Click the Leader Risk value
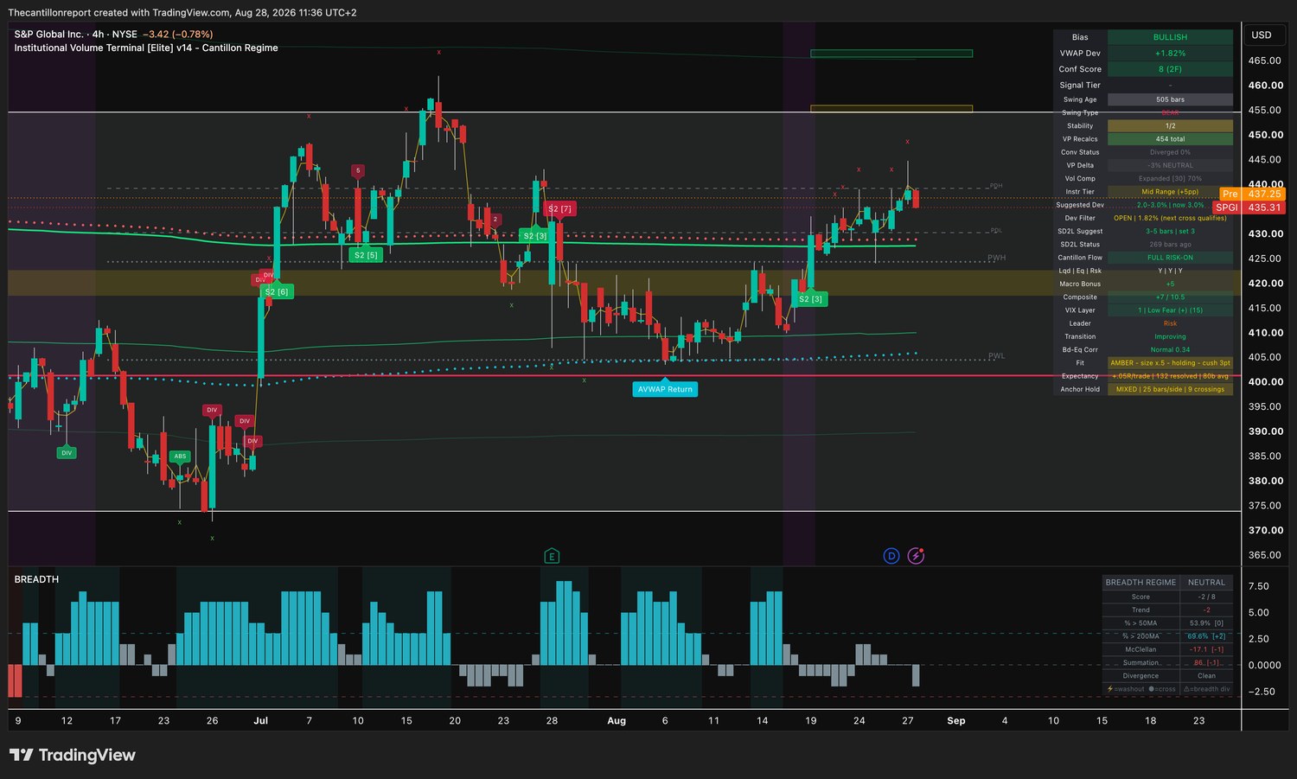Viewport: 1297px width, 779px height. tap(1170, 323)
